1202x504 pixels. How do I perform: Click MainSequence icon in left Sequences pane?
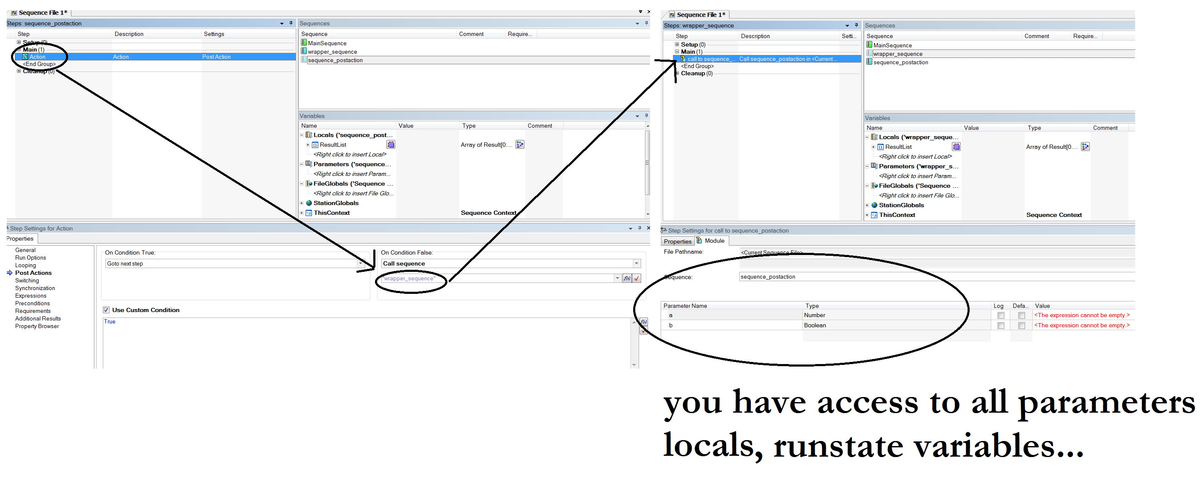pyautogui.click(x=304, y=43)
